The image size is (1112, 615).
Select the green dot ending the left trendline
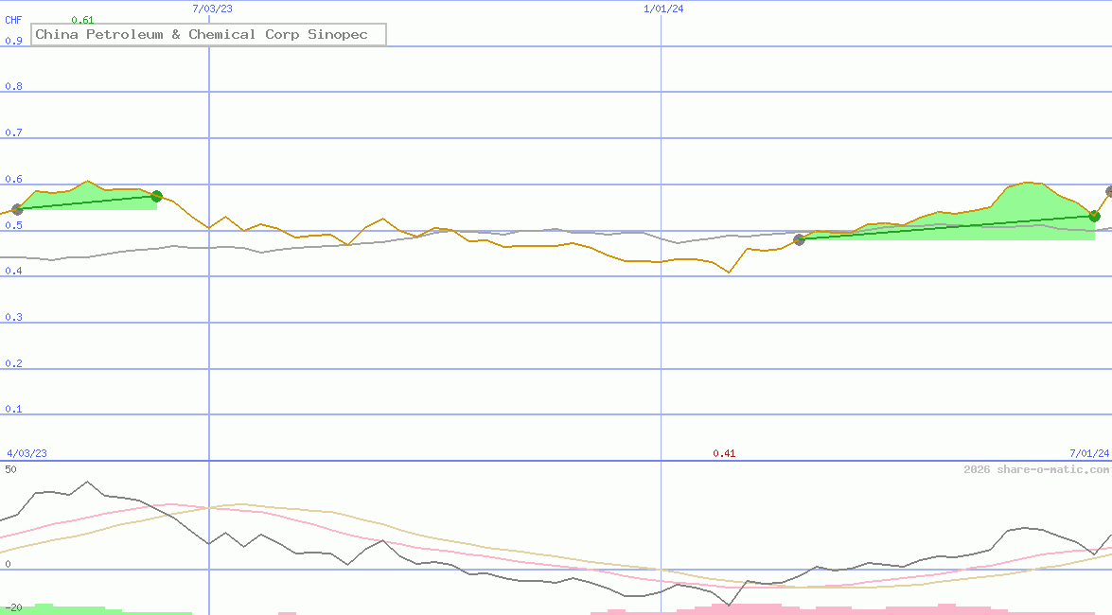(156, 196)
